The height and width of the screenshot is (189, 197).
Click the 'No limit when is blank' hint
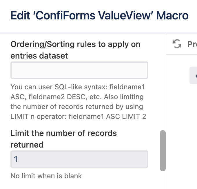point(46,176)
